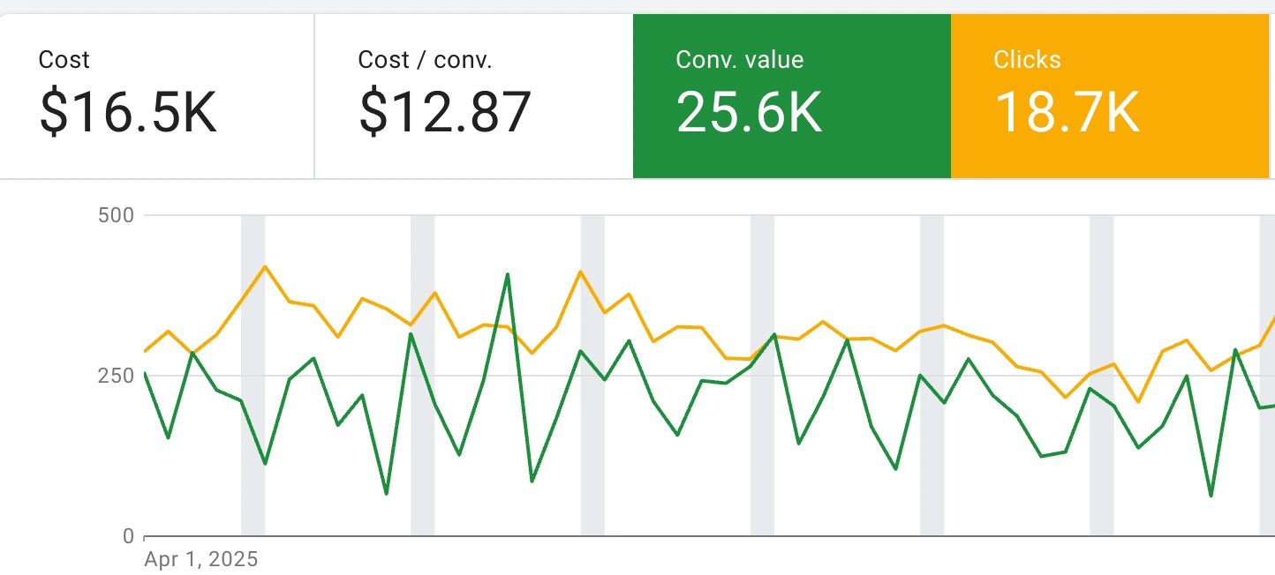The image size is (1275, 575).
Task: Select the Cost / conv. metric card
Action: [473, 95]
